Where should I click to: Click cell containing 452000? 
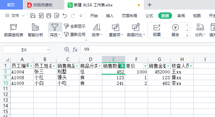(x=159, y=72)
